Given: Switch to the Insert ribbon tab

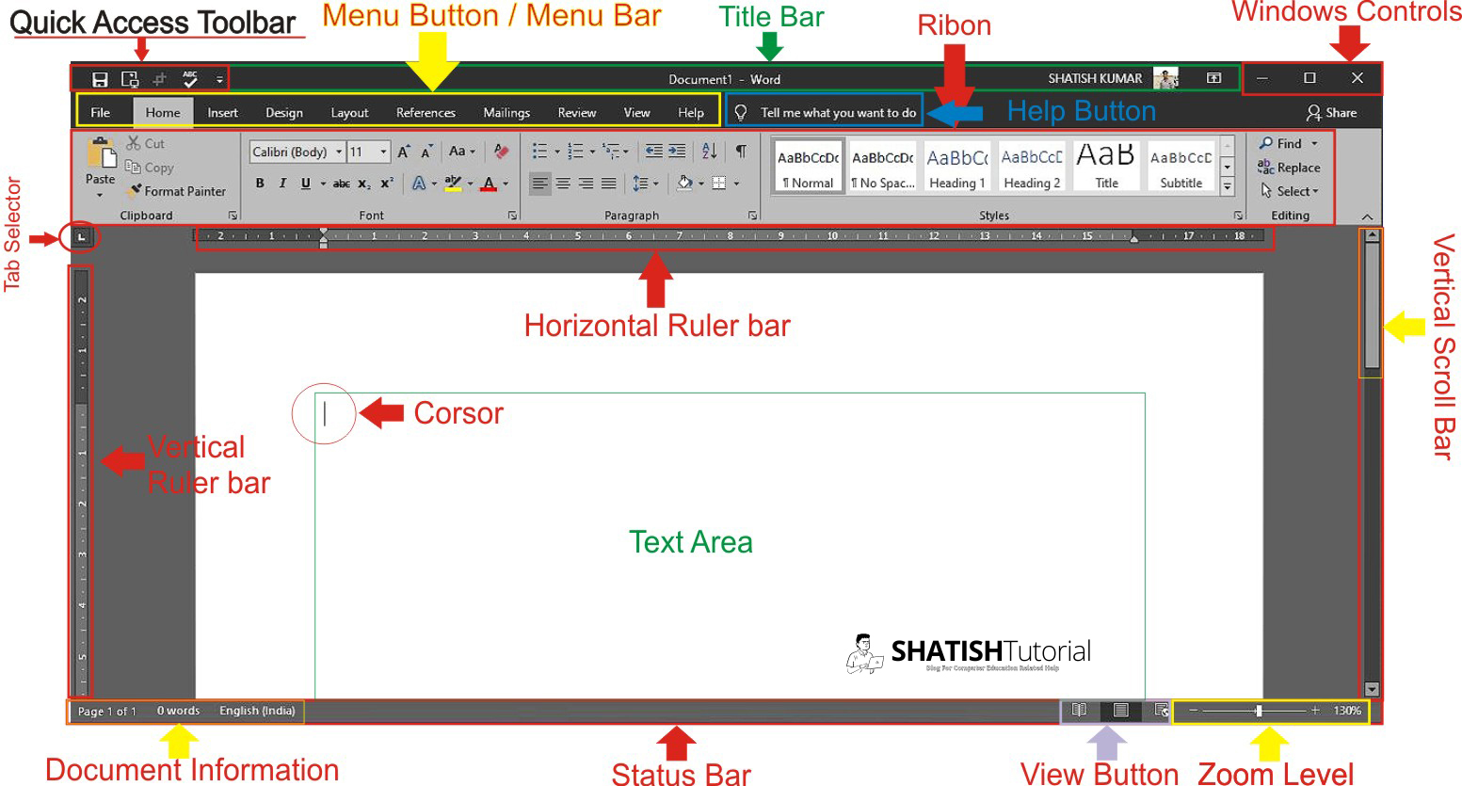Looking at the screenshot, I should (x=222, y=112).
